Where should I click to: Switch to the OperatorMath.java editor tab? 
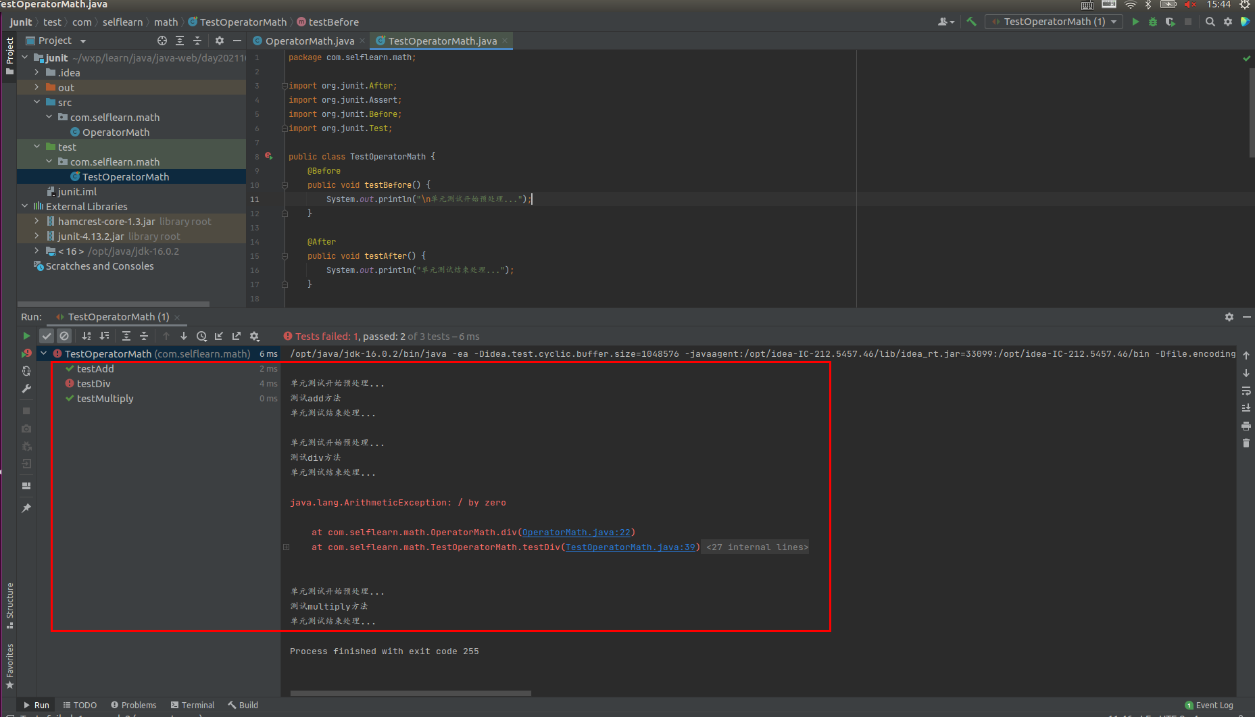307,41
